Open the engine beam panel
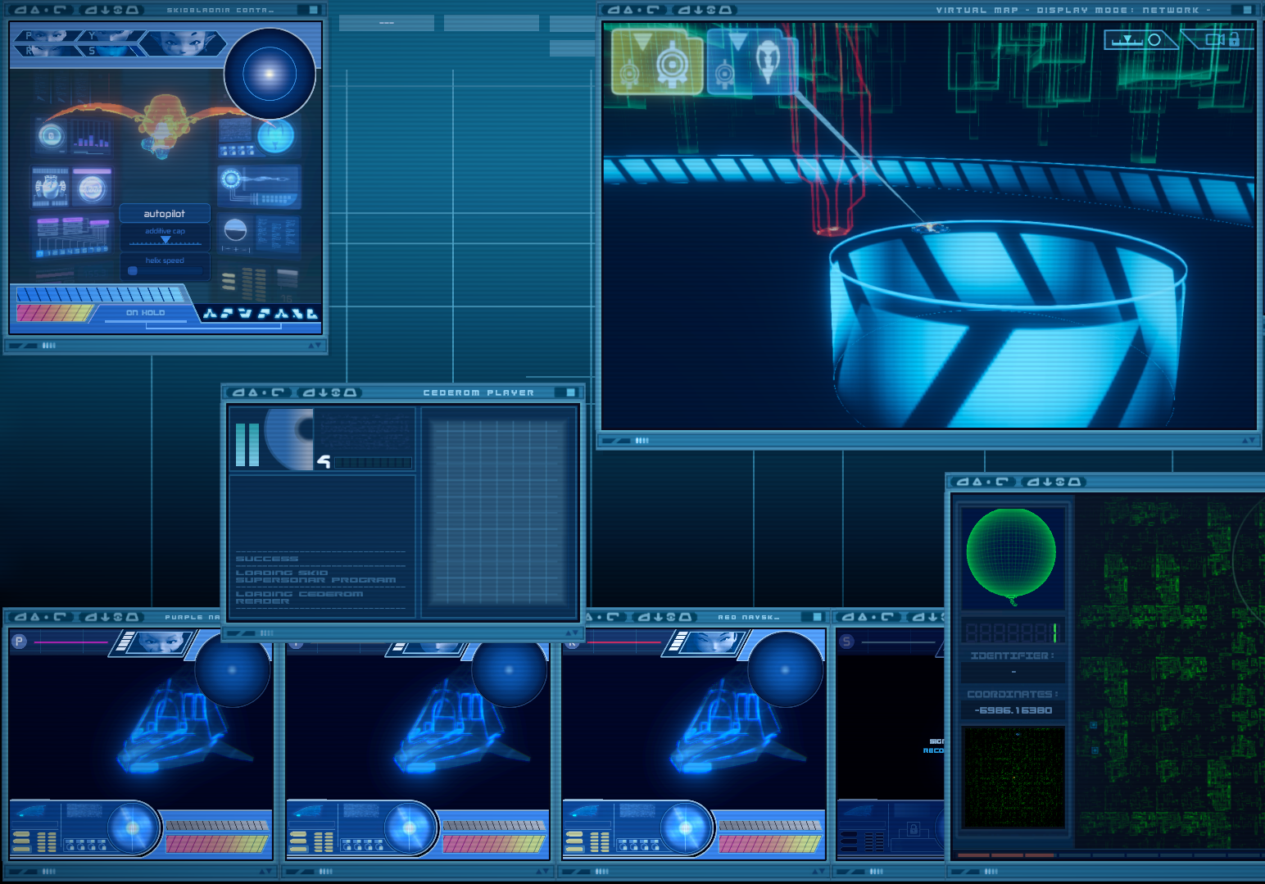The height and width of the screenshot is (884, 1265). pyautogui.click(x=260, y=187)
